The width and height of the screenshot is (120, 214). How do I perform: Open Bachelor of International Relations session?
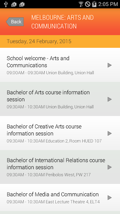(60, 167)
